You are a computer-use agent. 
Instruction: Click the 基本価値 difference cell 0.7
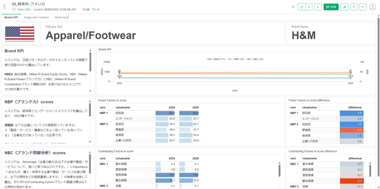coord(352,164)
